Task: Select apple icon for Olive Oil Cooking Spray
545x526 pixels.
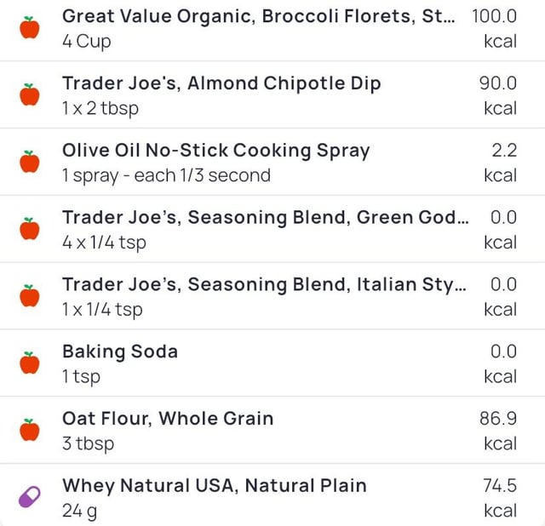Action: tap(30, 162)
